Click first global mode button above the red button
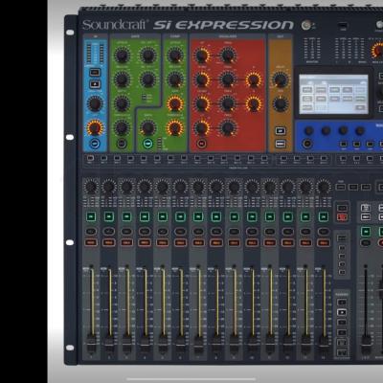The image size is (383, 383). click(342, 208)
